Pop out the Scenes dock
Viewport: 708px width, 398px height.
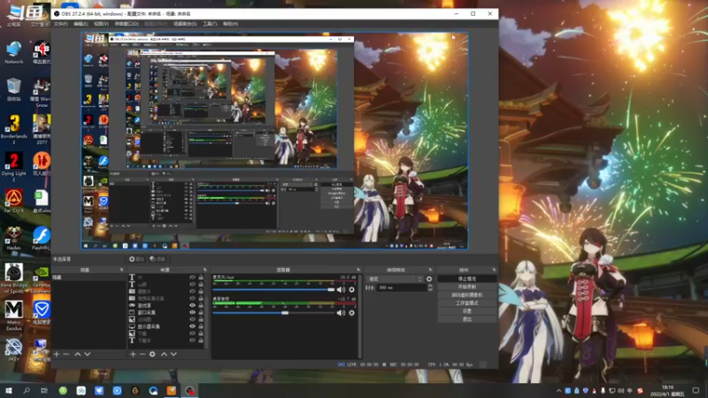point(121,270)
